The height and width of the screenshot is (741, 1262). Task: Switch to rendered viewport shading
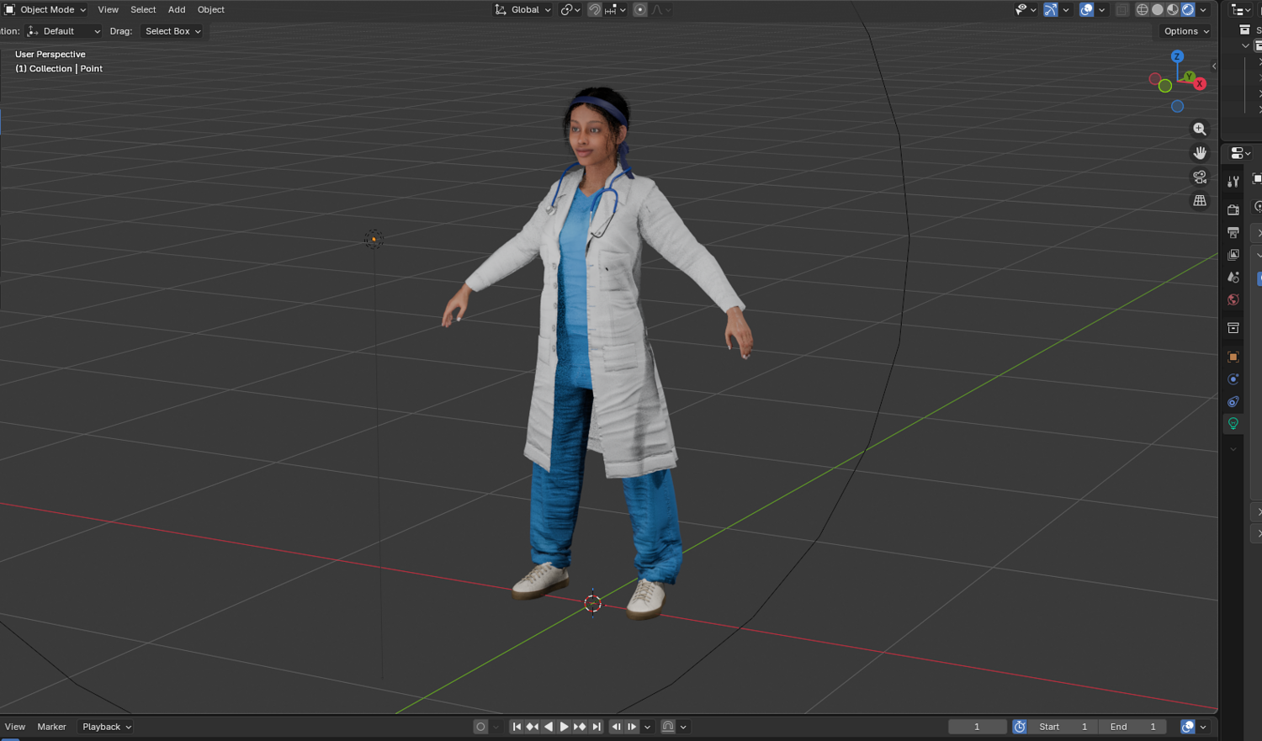1188,9
